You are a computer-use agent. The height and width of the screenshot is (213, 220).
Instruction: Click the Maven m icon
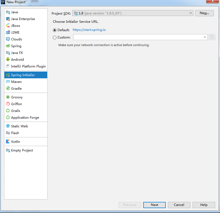pos(8,82)
